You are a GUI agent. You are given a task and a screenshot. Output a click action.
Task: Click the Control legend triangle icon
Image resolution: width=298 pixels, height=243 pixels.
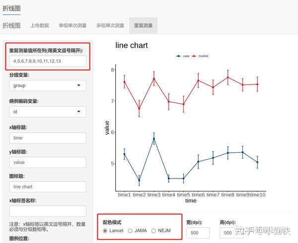point(194,56)
